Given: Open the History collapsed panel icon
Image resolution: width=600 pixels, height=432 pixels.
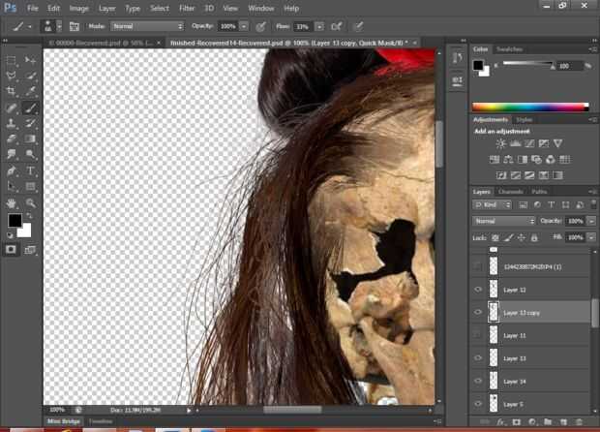Looking at the screenshot, I should [x=458, y=58].
